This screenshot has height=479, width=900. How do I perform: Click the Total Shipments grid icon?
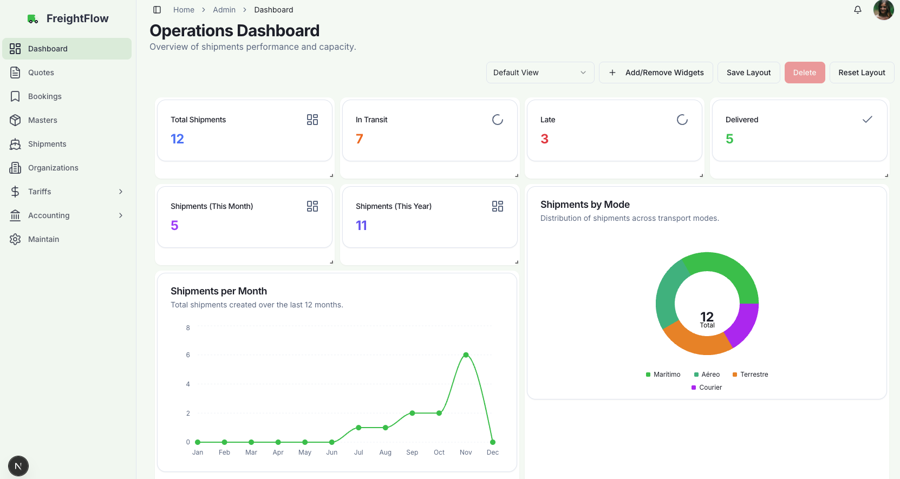[x=312, y=120]
